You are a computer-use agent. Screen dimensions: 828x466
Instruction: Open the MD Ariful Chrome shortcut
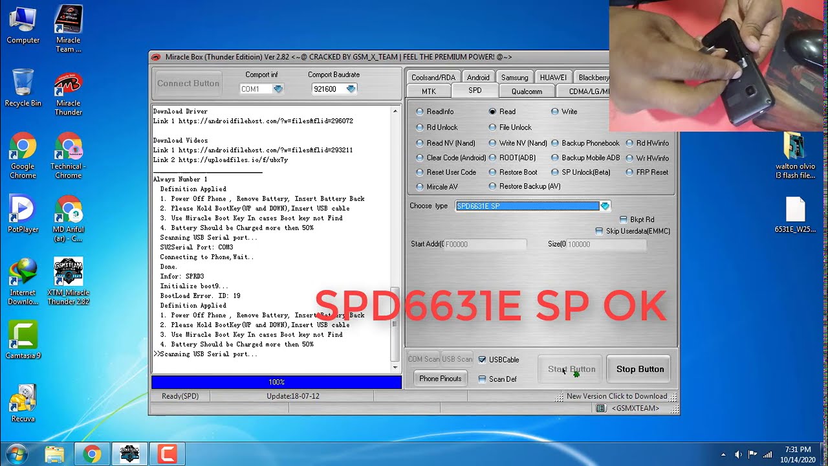(x=68, y=219)
